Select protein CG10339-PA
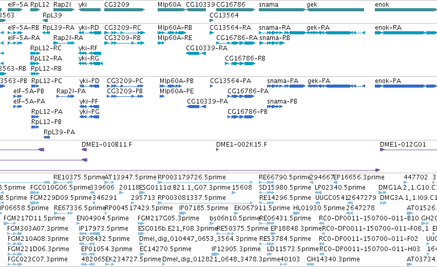This screenshot has height=267, width=437. [207, 101]
